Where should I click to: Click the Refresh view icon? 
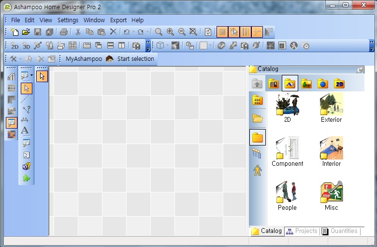click(208, 32)
